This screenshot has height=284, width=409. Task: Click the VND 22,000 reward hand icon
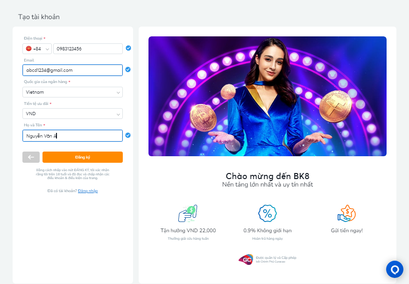point(188,214)
